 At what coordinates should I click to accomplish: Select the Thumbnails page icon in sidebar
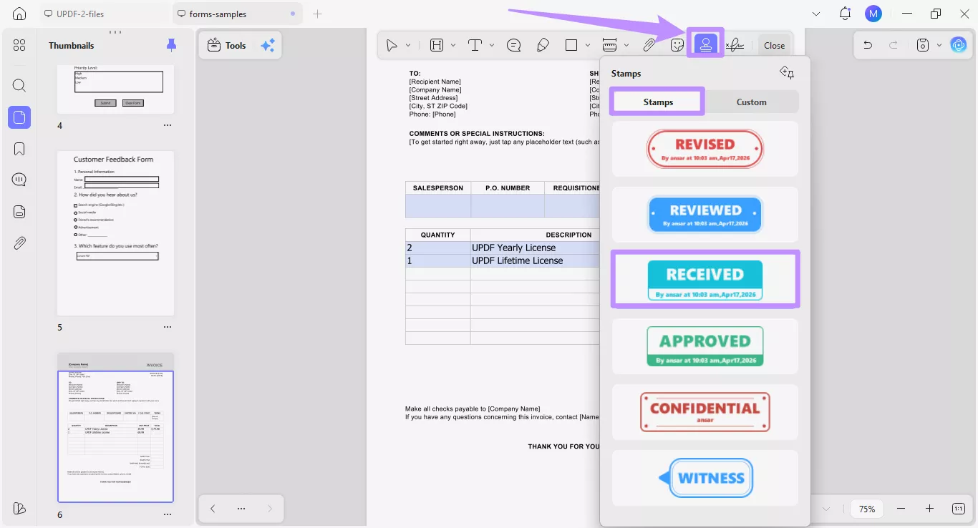coord(19,117)
